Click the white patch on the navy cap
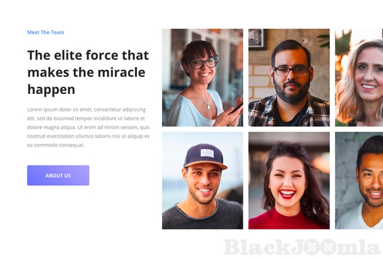 207,153
